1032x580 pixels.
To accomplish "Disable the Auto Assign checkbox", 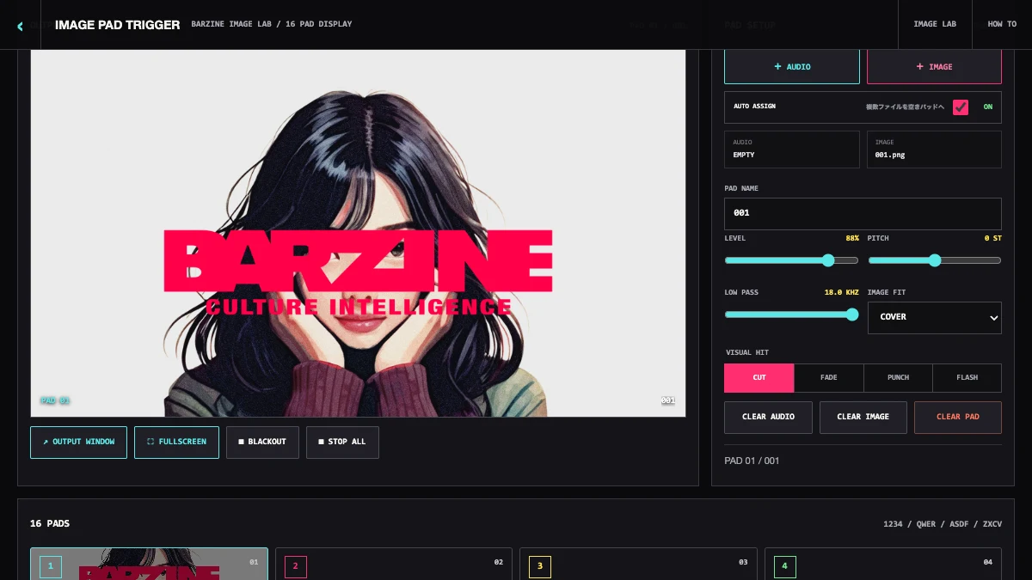I will (x=961, y=107).
